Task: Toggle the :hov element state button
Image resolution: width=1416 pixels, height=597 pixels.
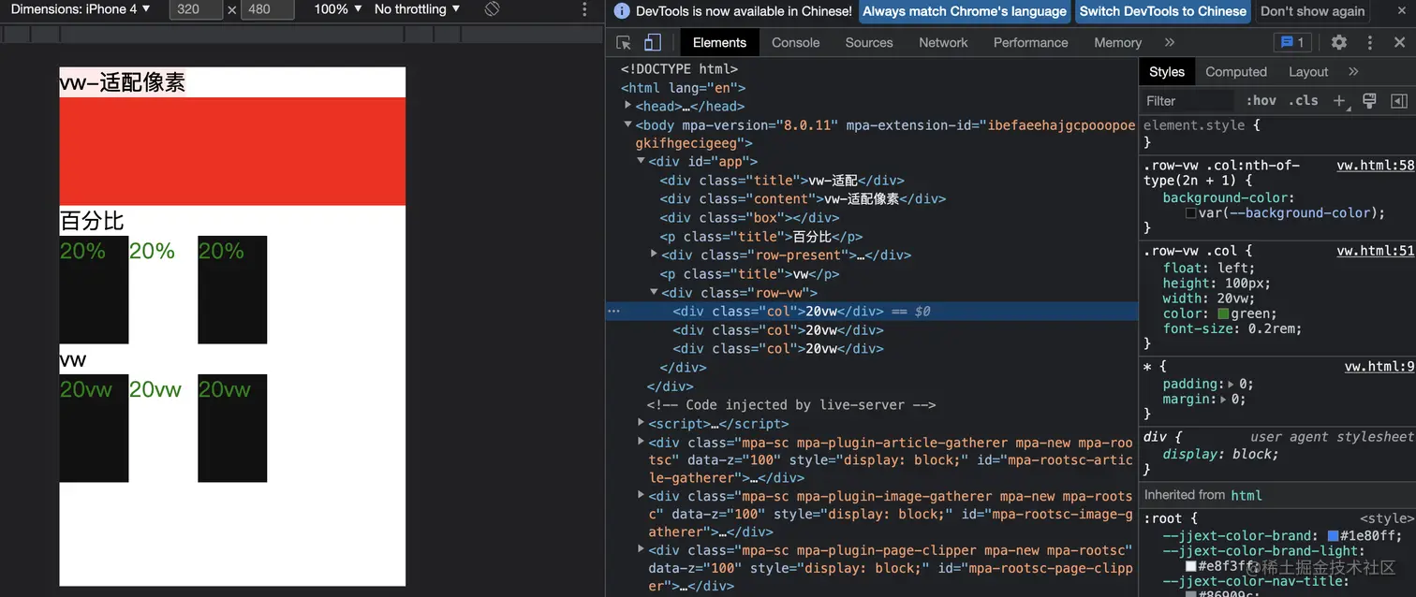Action: [1261, 100]
